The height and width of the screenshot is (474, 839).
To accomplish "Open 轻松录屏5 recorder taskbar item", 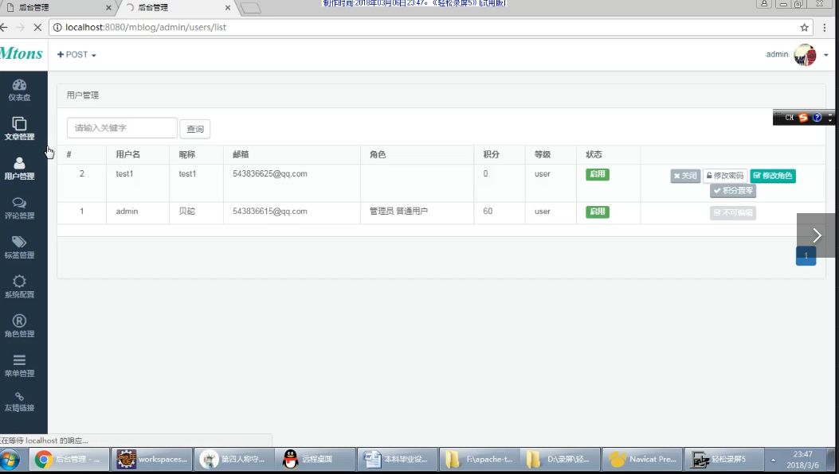I will [x=723, y=459].
